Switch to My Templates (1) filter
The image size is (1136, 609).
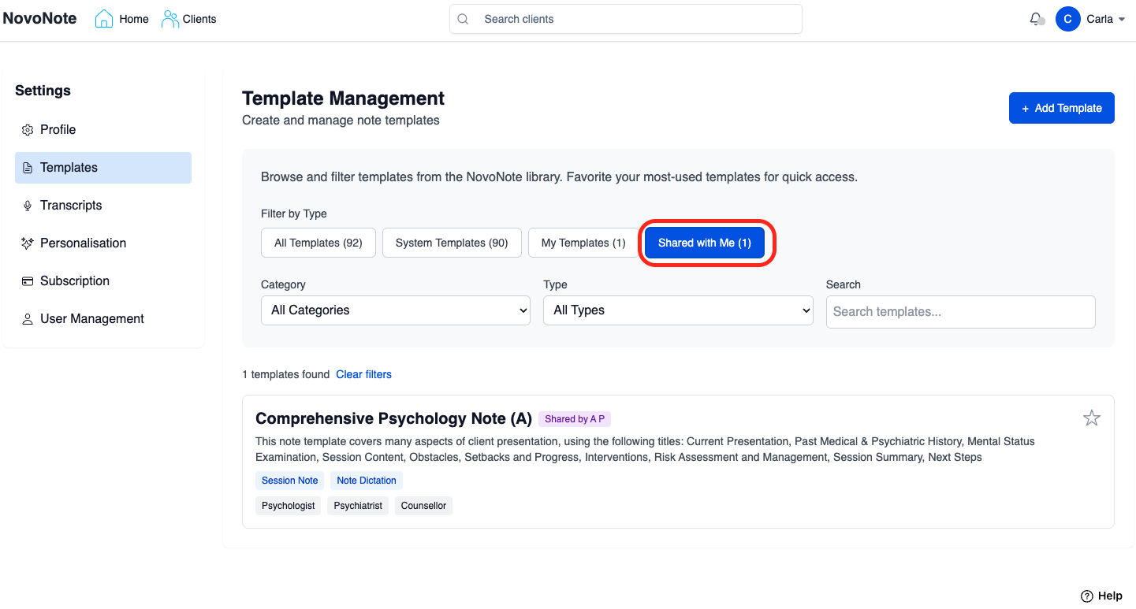click(x=583, y=243)
